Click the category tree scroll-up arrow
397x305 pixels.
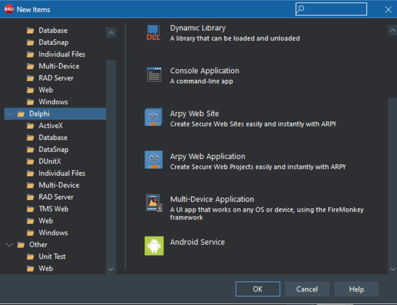point(111,32)
